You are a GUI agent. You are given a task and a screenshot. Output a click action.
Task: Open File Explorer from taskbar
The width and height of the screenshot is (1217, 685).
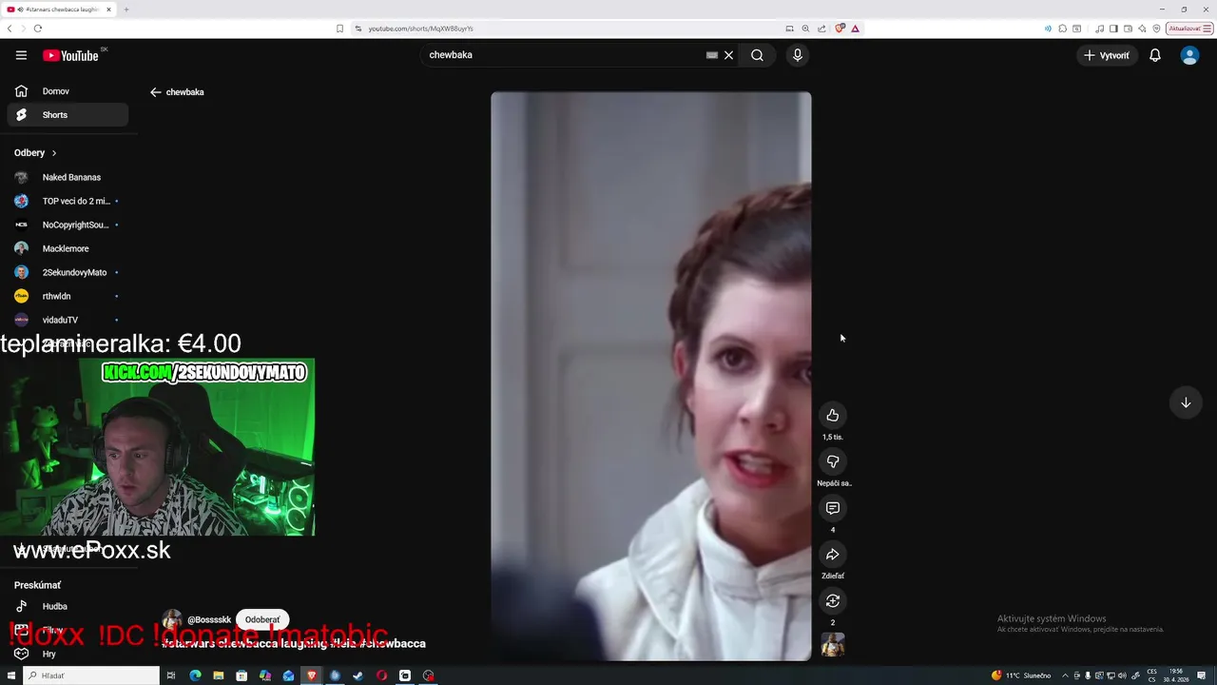click(x=218, y=675)
